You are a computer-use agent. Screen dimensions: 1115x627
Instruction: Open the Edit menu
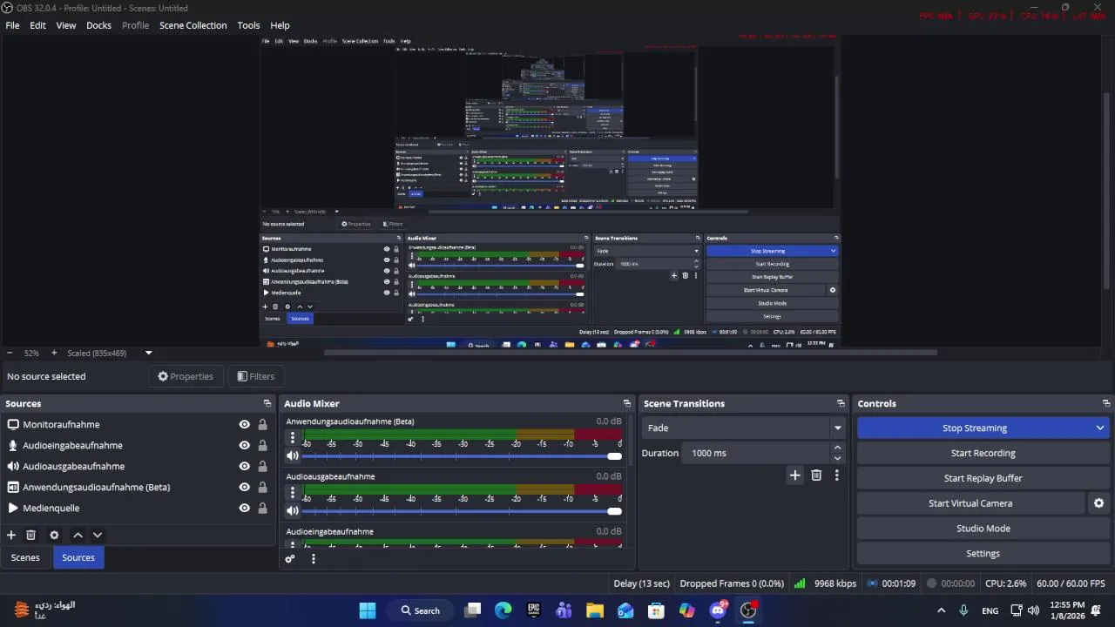click(x=37, y=25)
